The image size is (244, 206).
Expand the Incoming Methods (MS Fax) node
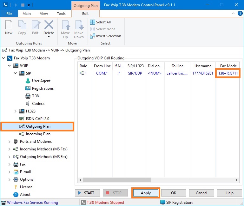[x=10, y=149]
